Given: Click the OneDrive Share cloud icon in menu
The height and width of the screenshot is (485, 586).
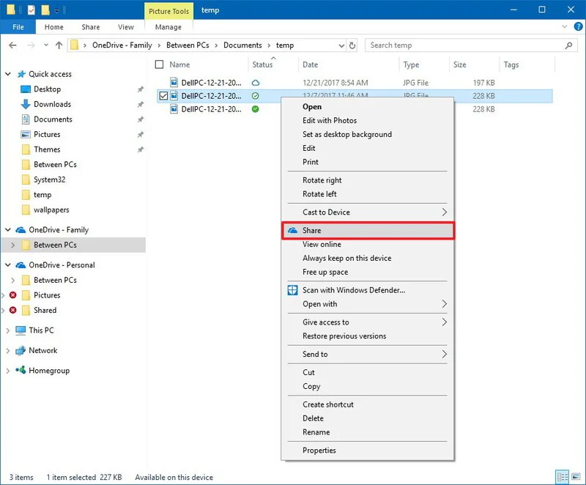Looking at the screenshot, I should [x=292, y=230].
